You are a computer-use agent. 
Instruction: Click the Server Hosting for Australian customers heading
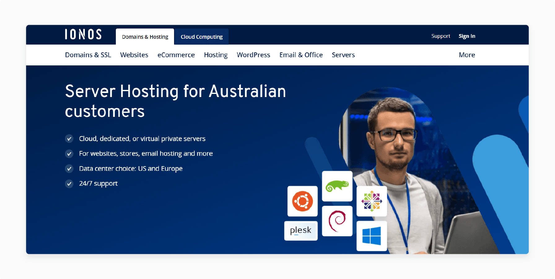[175, 101]
